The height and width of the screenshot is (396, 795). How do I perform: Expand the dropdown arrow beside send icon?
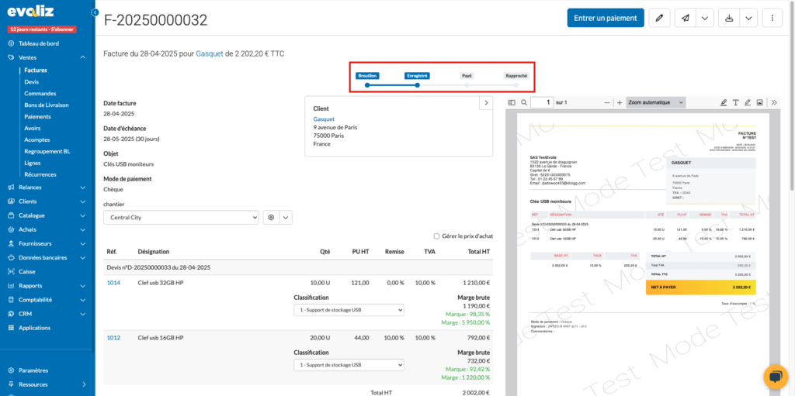coord(704,18)
